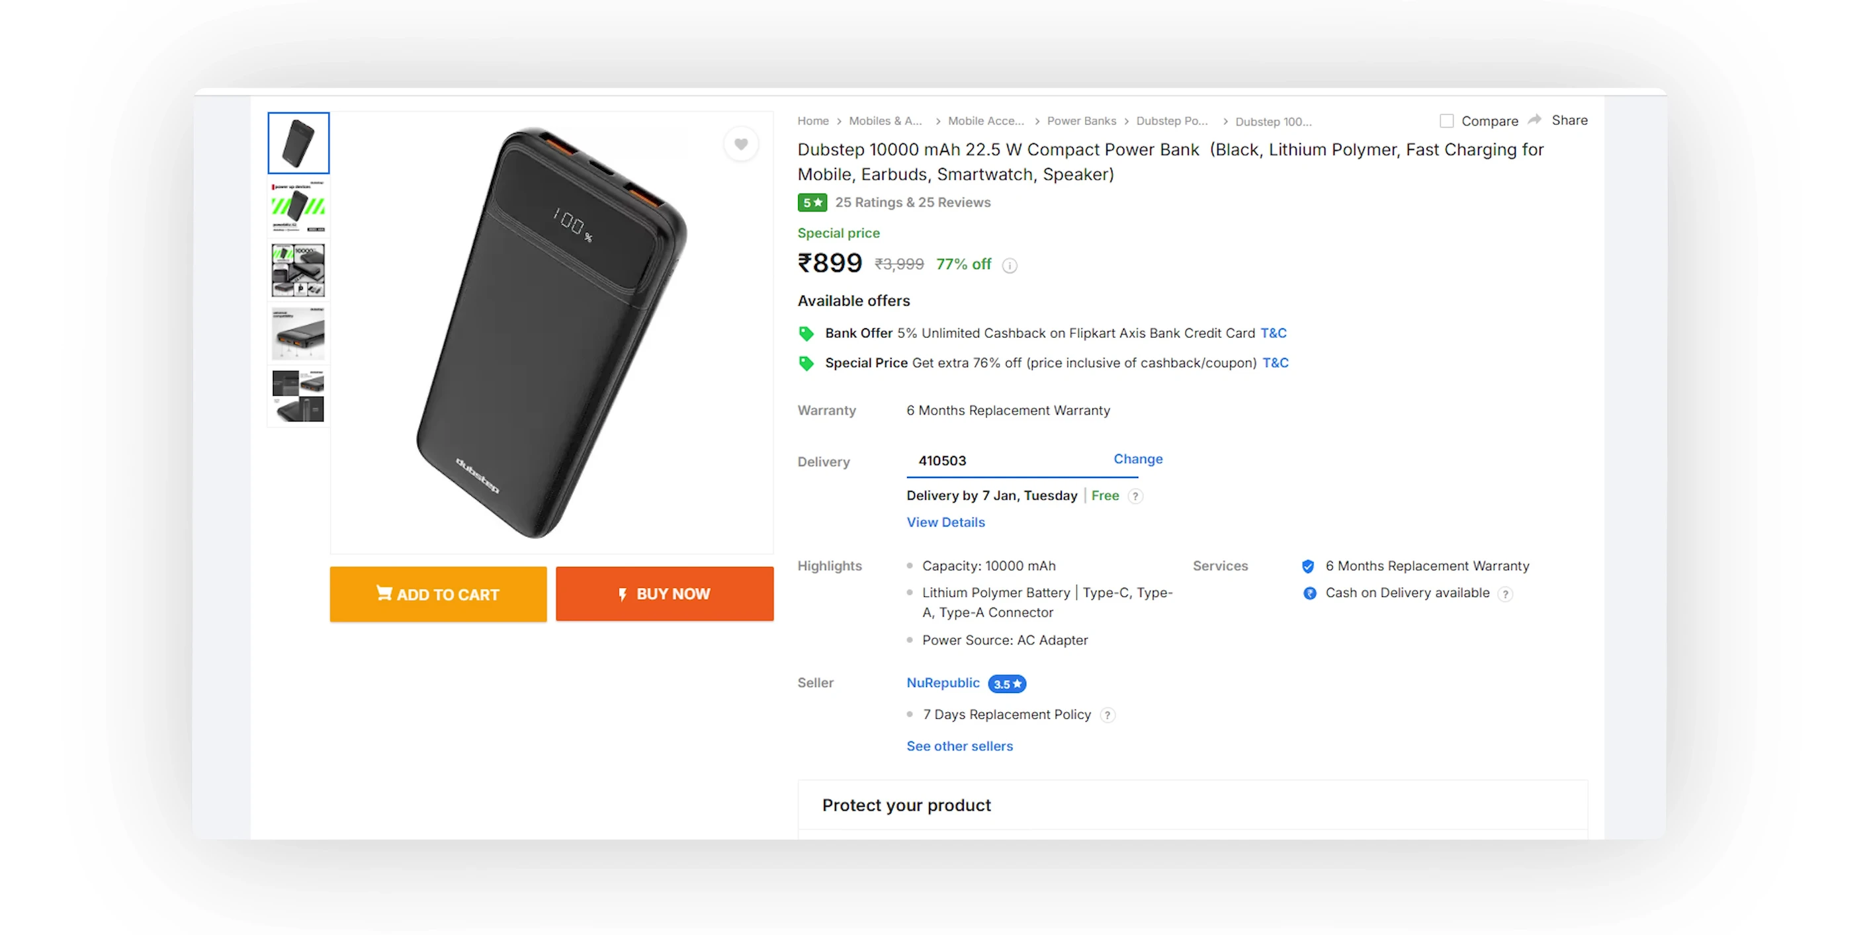1871x935 pixels.
Task: Change the delivery pincode
Action: pyautogui.click(x=1138, y=459)
